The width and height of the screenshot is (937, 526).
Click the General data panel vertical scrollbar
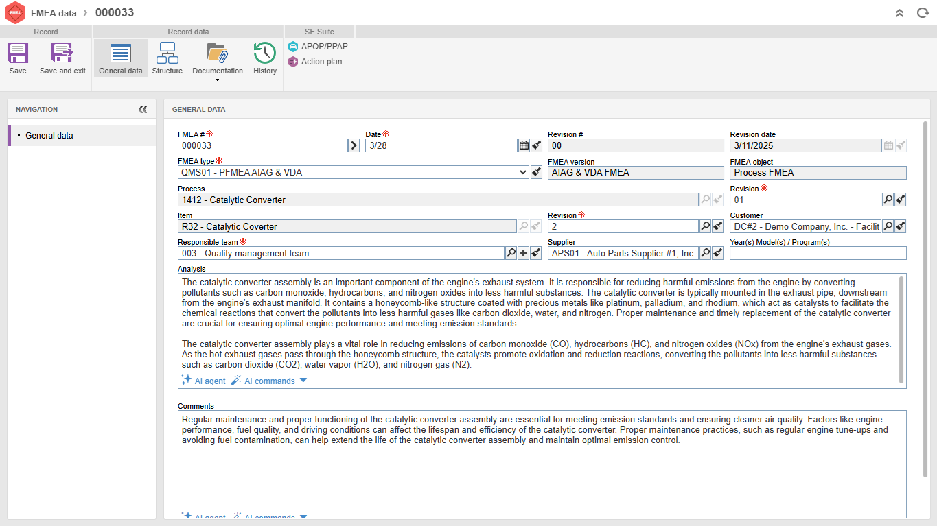[x=925, y=300]
